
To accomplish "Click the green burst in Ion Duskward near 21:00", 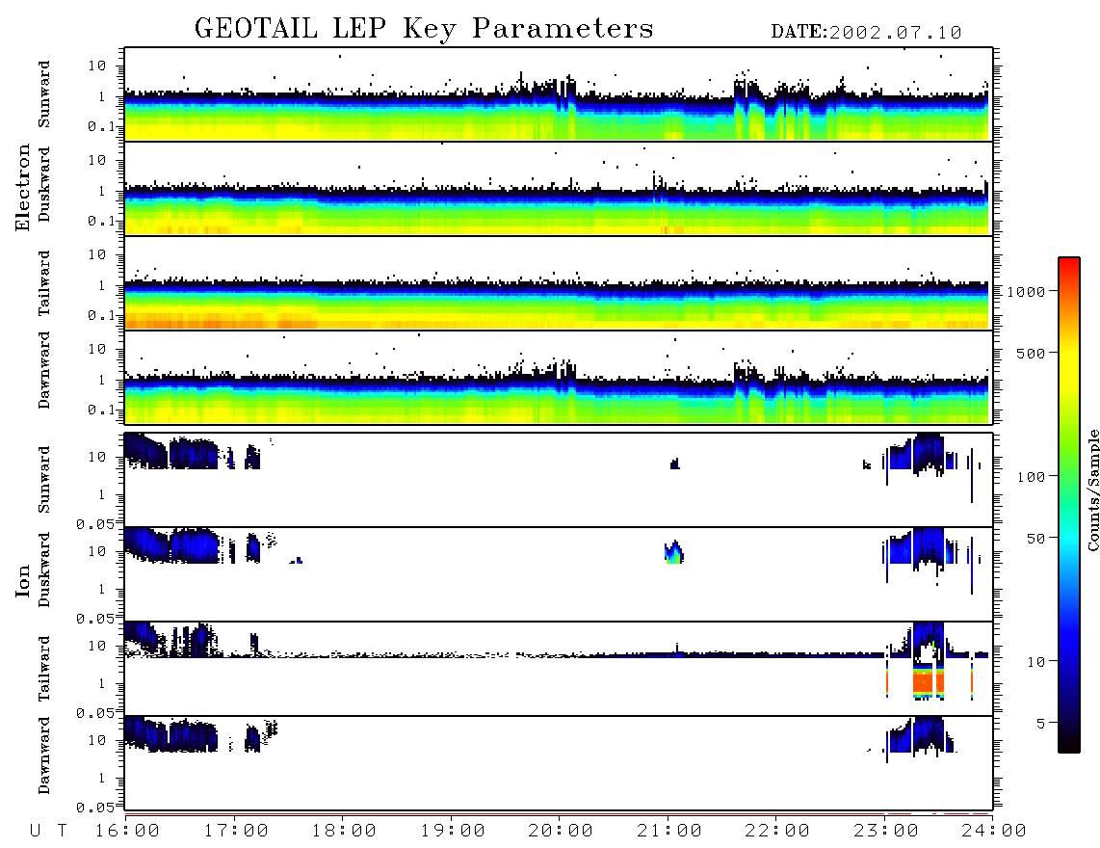I will click(x=673, y=552).
